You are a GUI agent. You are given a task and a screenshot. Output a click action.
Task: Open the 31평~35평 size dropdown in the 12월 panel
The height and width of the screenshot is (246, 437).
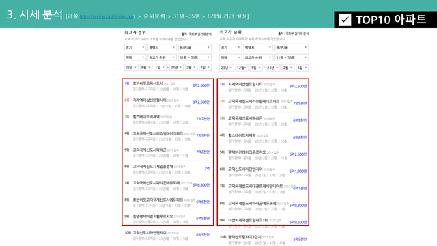tap(292, 57)
